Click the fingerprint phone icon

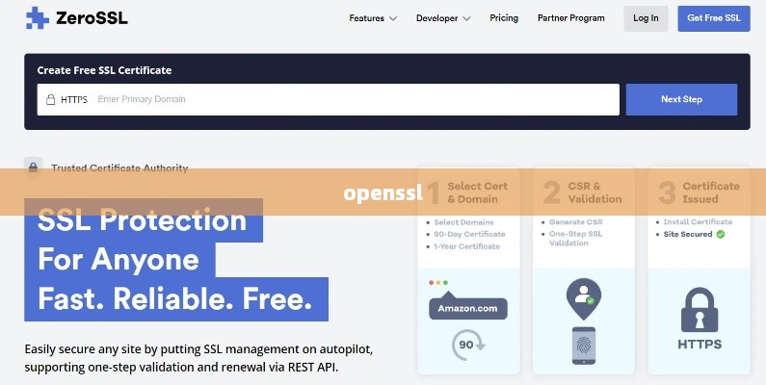[584, 346]
